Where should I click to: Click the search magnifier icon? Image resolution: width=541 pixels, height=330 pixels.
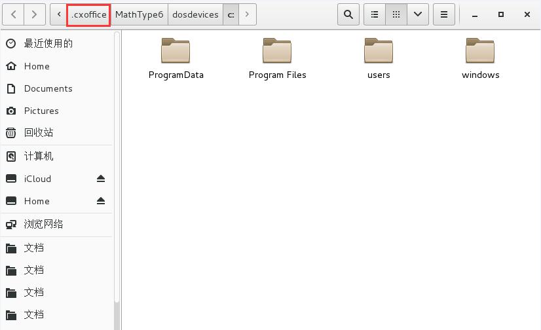pos(348,14)
